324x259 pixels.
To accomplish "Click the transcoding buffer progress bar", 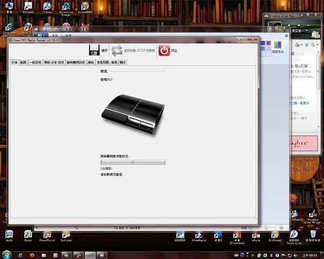I will click(133, 162).
